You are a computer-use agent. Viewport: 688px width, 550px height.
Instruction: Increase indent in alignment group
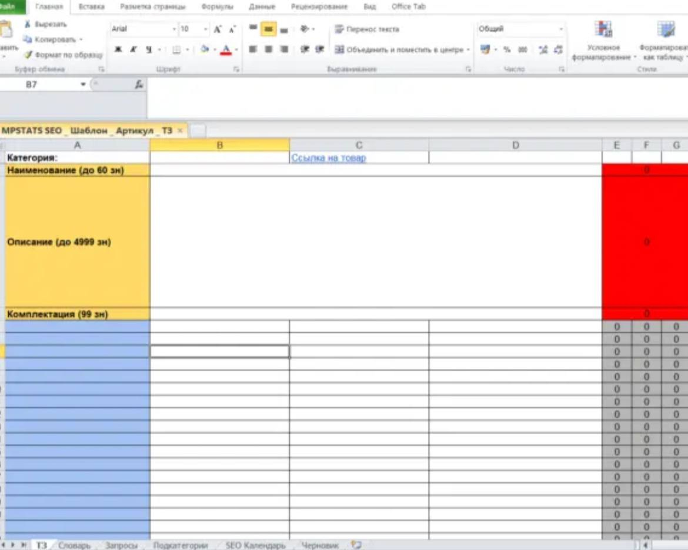point(320,49)
